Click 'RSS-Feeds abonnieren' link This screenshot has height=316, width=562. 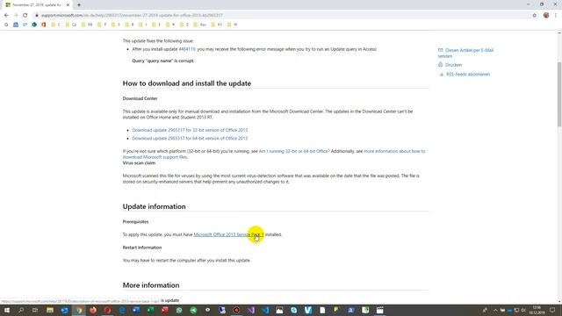468,74
